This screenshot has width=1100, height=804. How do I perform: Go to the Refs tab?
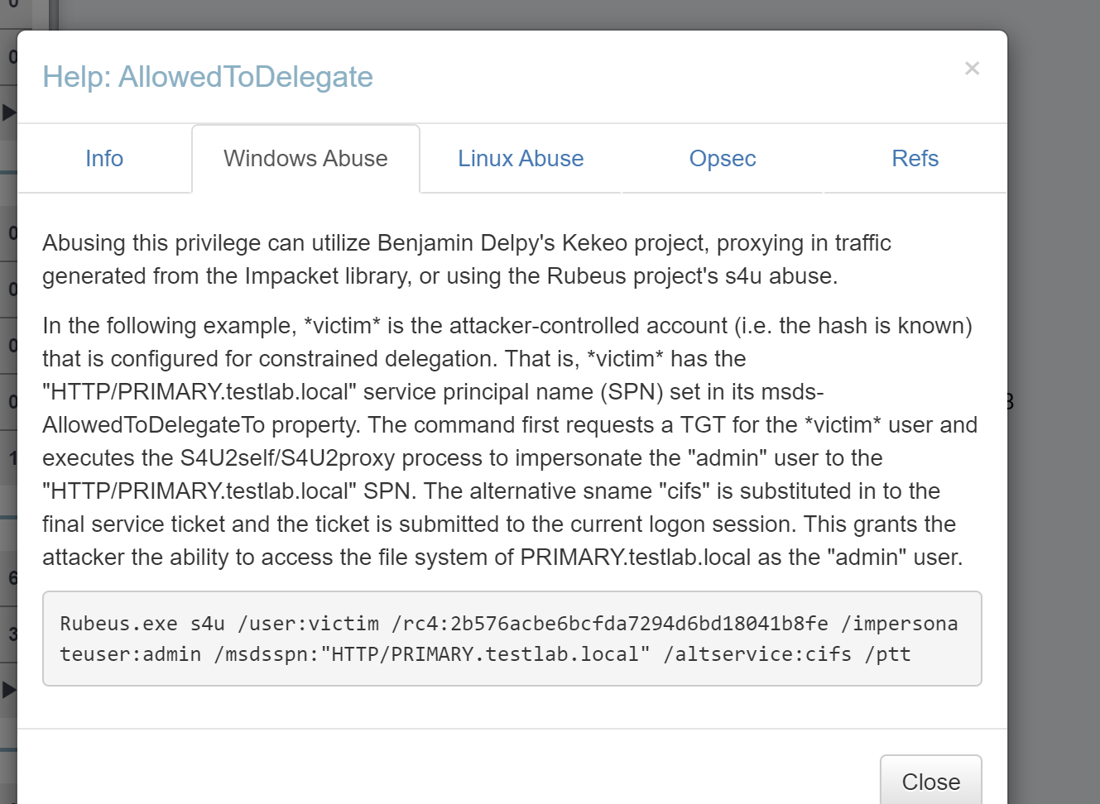click(x=915, y=159)
